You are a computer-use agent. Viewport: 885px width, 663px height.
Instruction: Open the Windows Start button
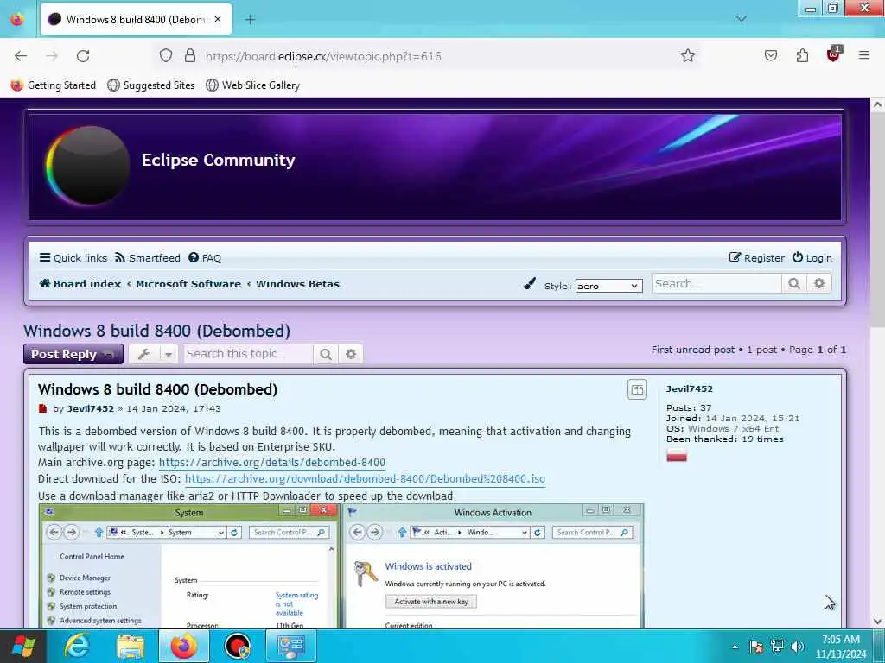(22, 646)
